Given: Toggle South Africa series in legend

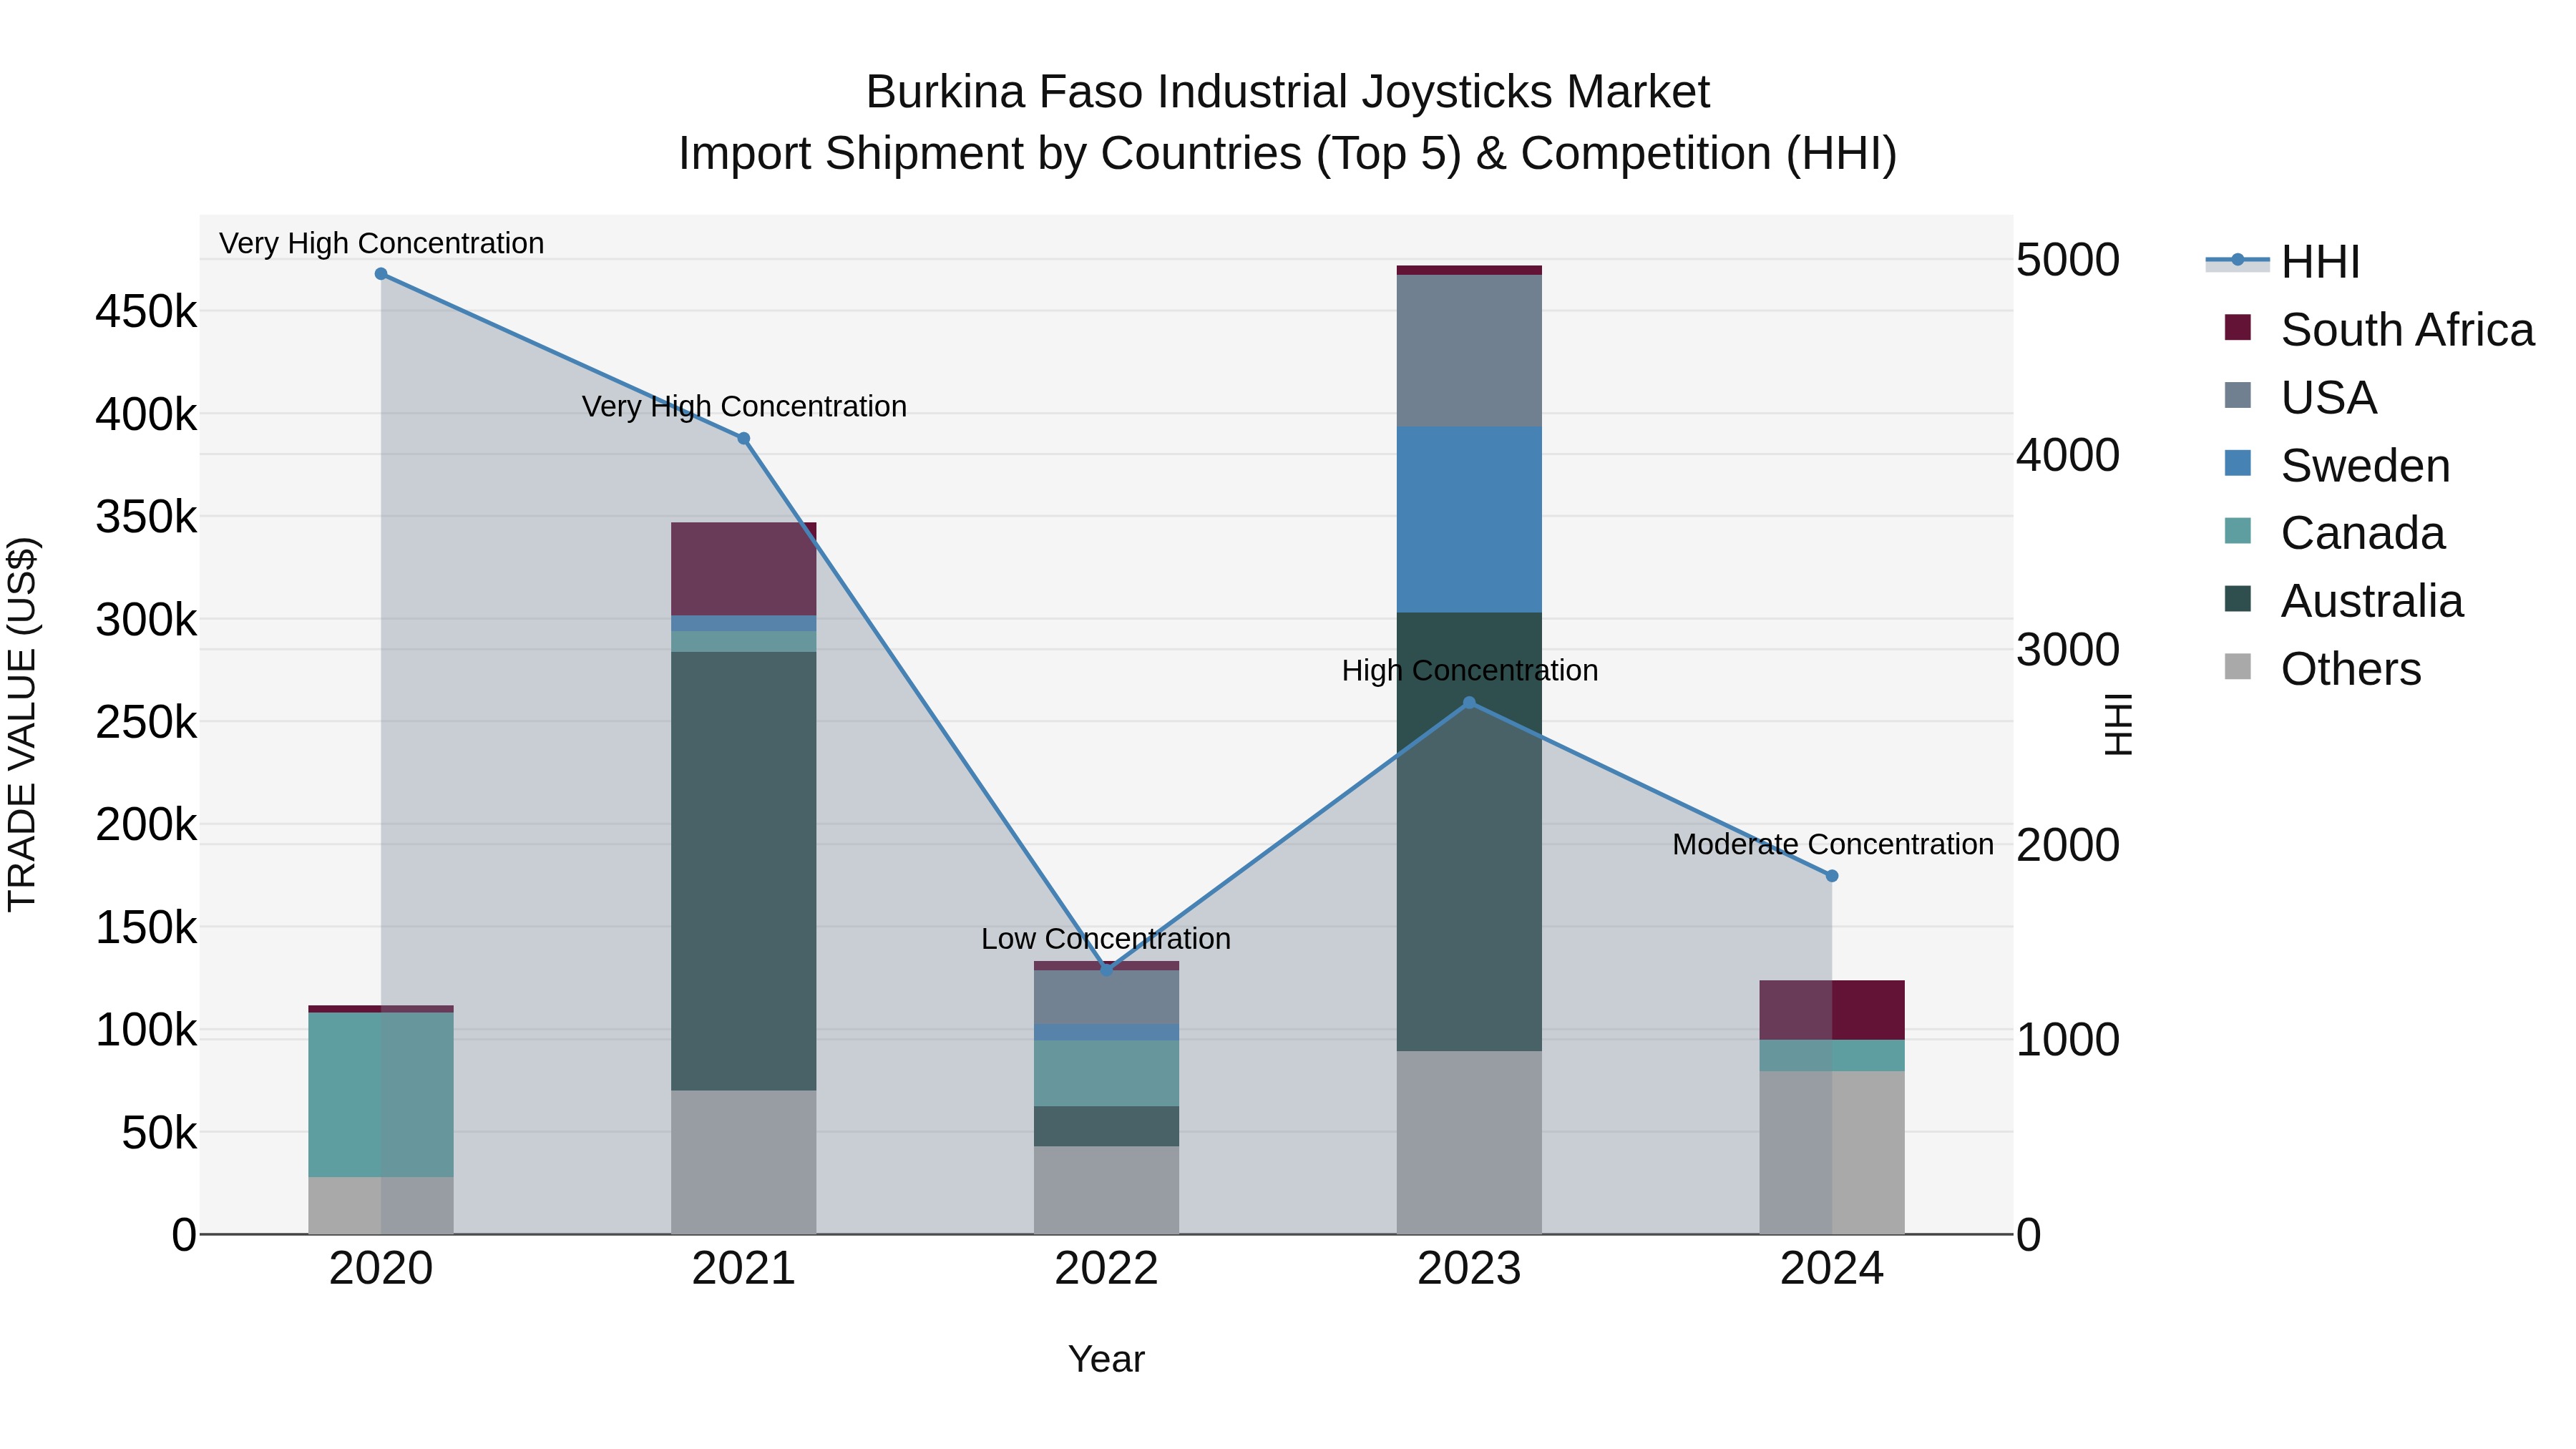Looking at the screenshot, I should coord(2379,329).
